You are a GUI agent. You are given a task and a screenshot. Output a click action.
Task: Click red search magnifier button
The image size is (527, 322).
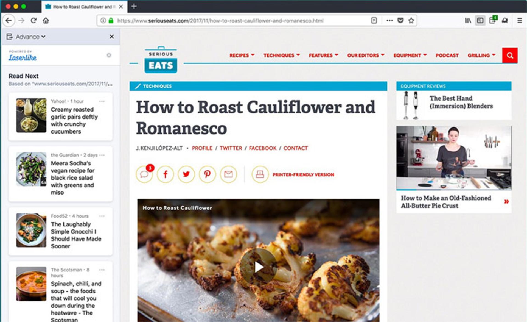(x=510, y=55)
